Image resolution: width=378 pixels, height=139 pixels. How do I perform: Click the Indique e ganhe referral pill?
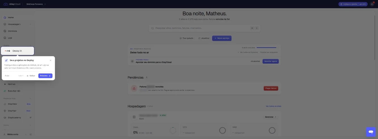click(x=353, y=4)
